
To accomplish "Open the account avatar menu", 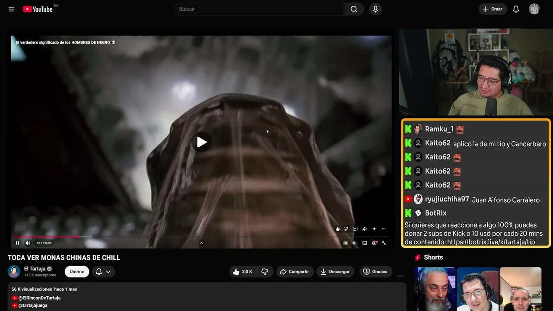I will [x=534, y=9].
